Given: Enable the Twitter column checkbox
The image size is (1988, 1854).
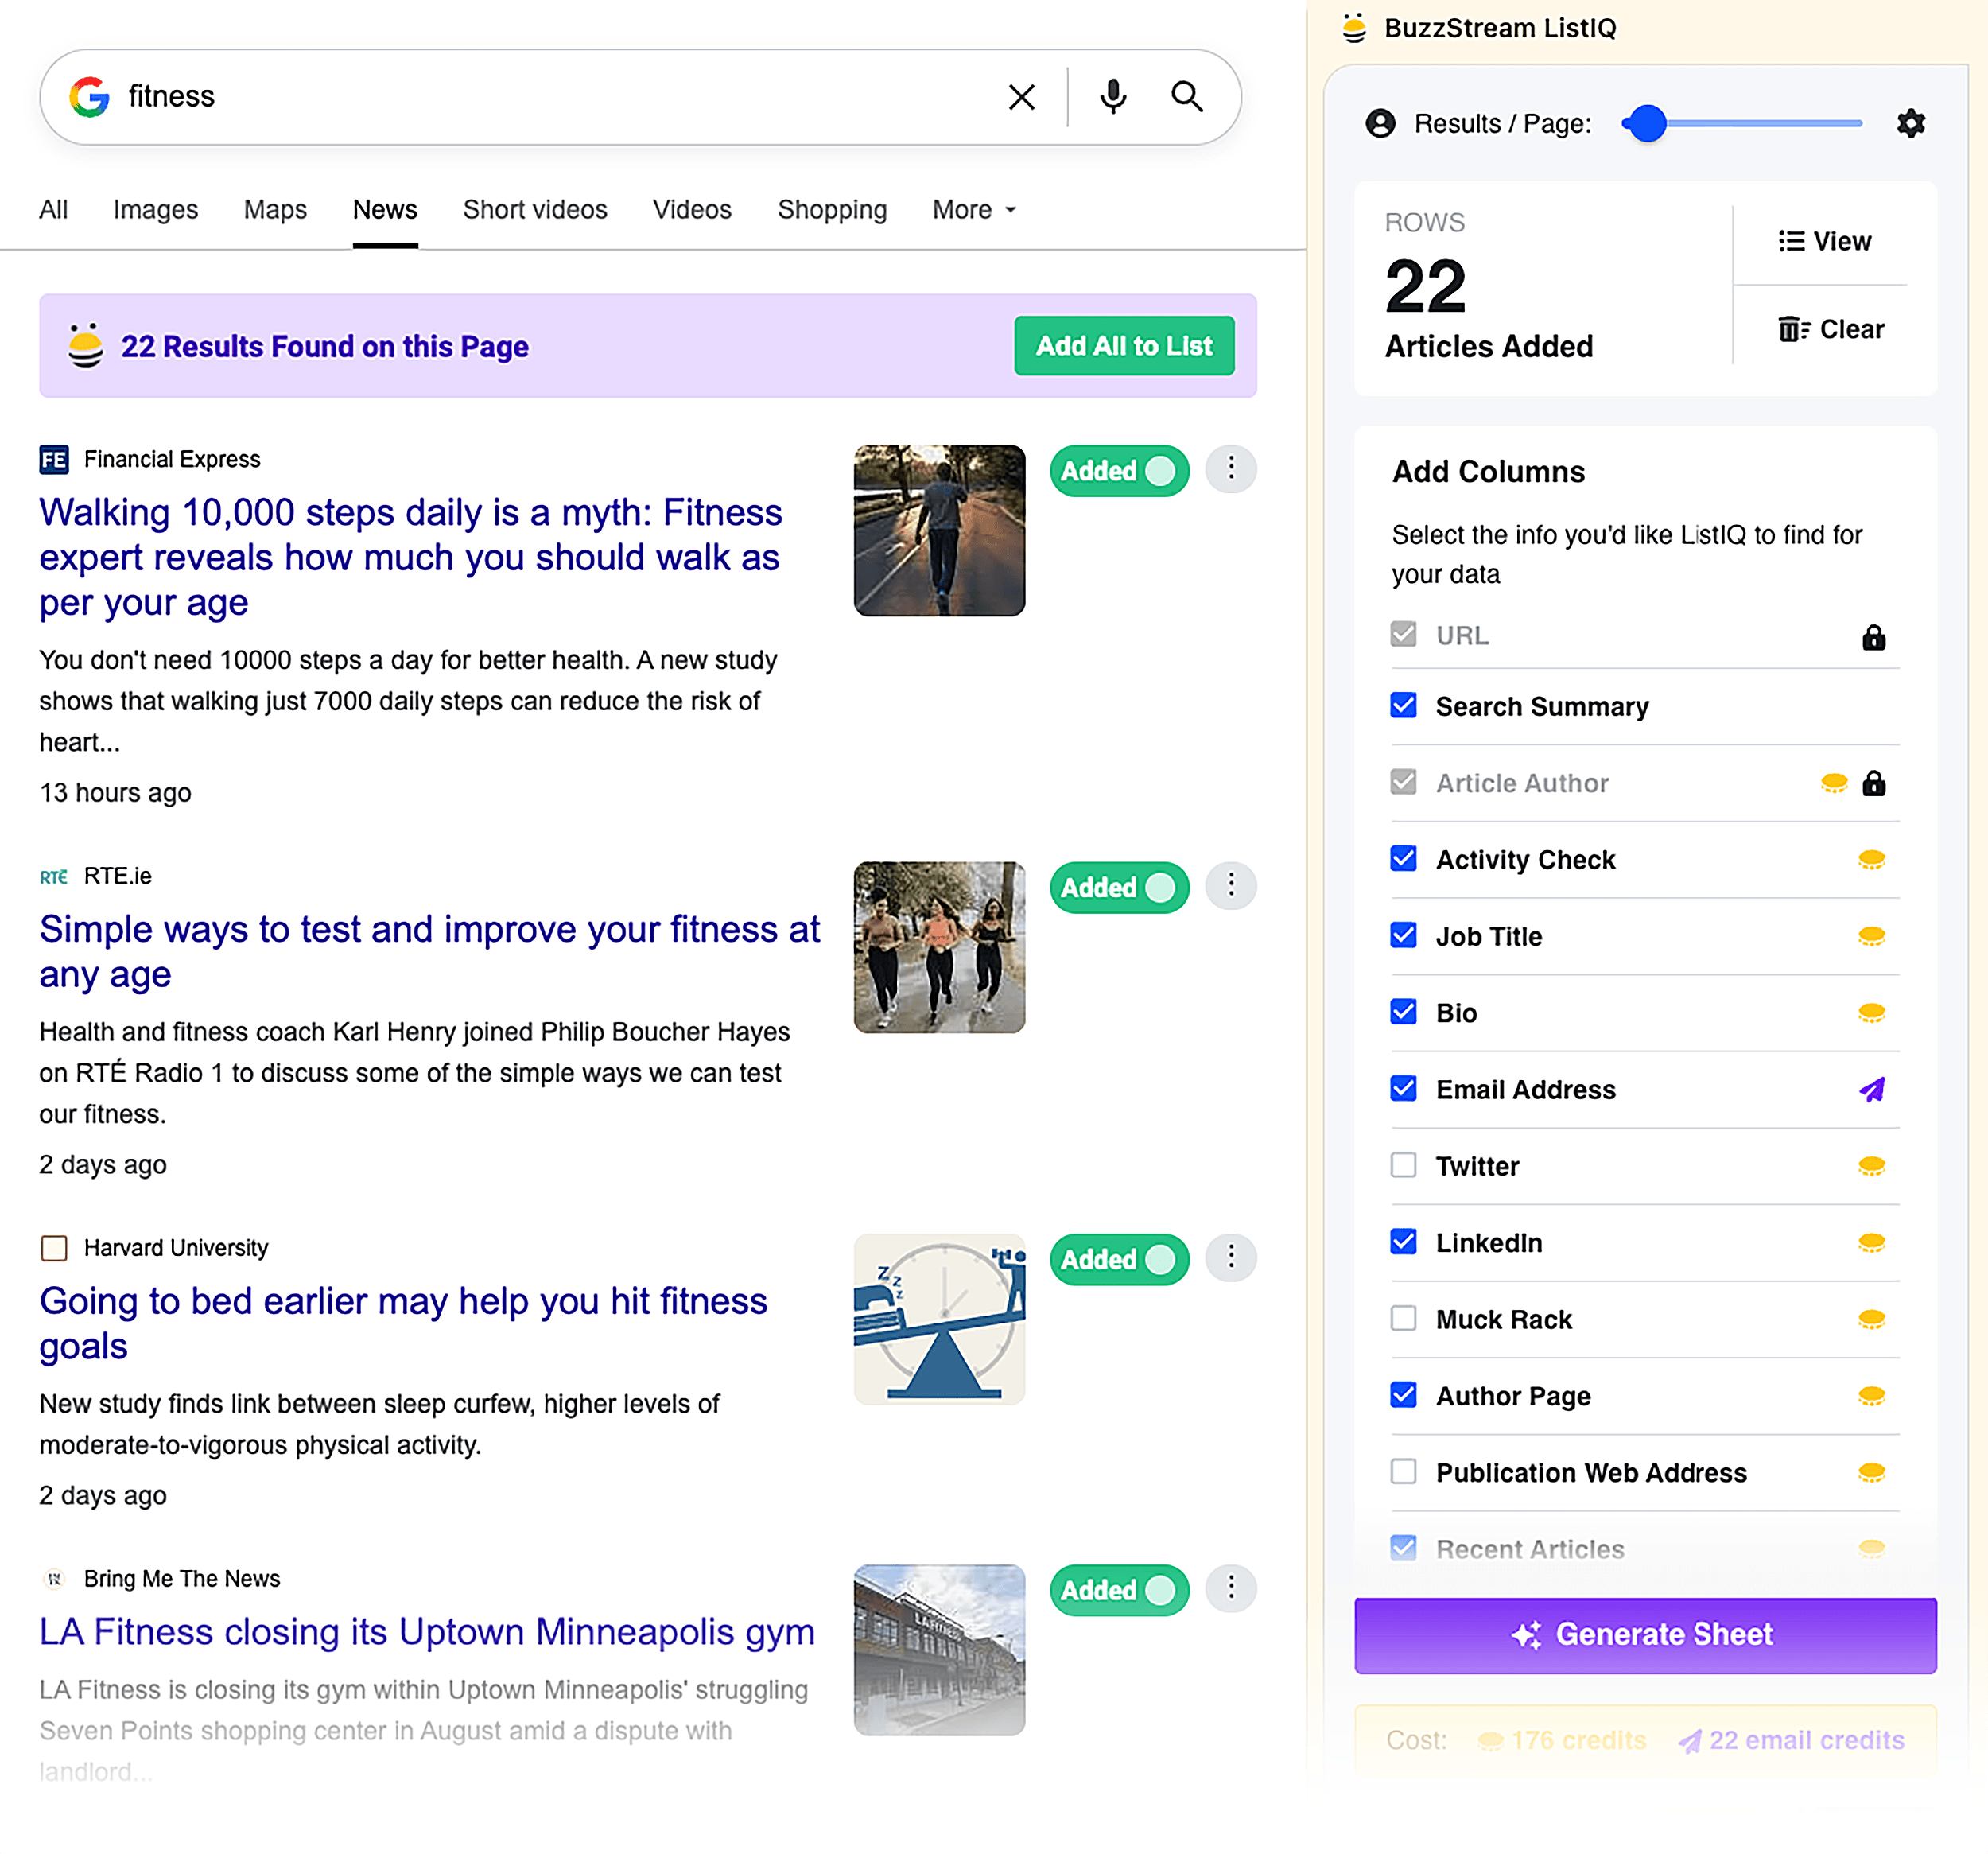Looking at the screenshot, I should coord(1404,1165).
